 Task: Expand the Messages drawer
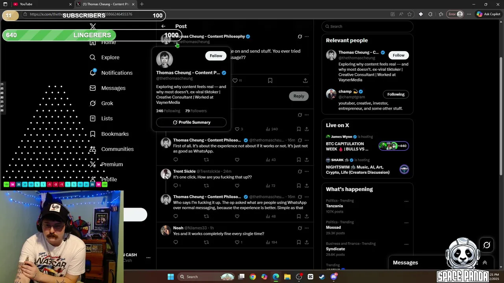485,263
